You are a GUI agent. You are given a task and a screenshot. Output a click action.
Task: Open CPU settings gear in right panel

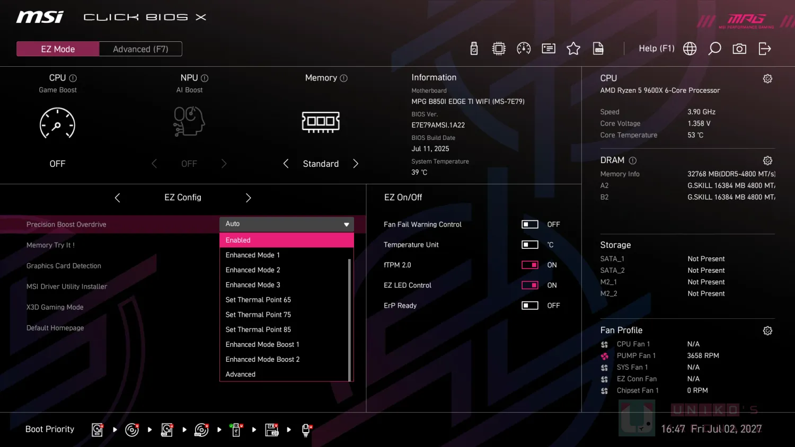click(x=767, y=78)
